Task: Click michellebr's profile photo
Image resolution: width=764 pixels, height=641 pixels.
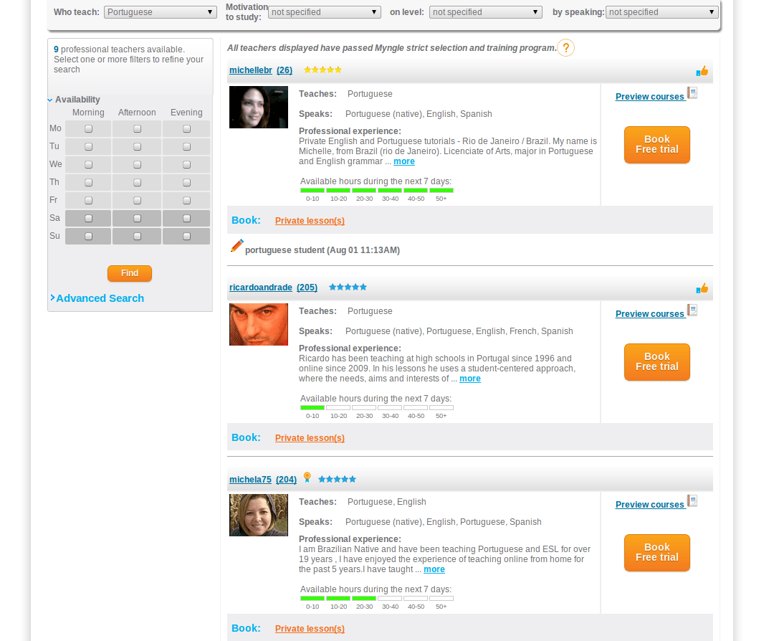Action: (x=259, y=108)
